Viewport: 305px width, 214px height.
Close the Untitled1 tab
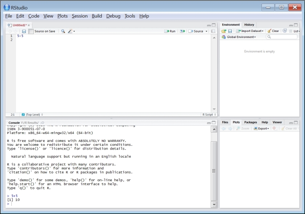point(29,25)
